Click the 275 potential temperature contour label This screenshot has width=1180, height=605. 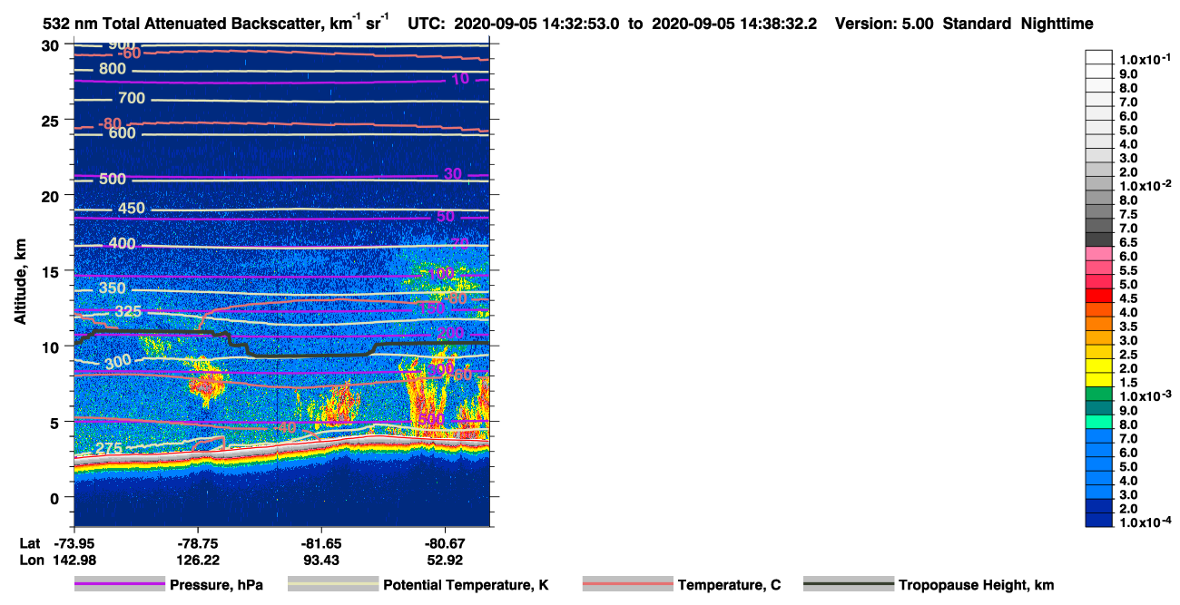(x=108, y=448)
